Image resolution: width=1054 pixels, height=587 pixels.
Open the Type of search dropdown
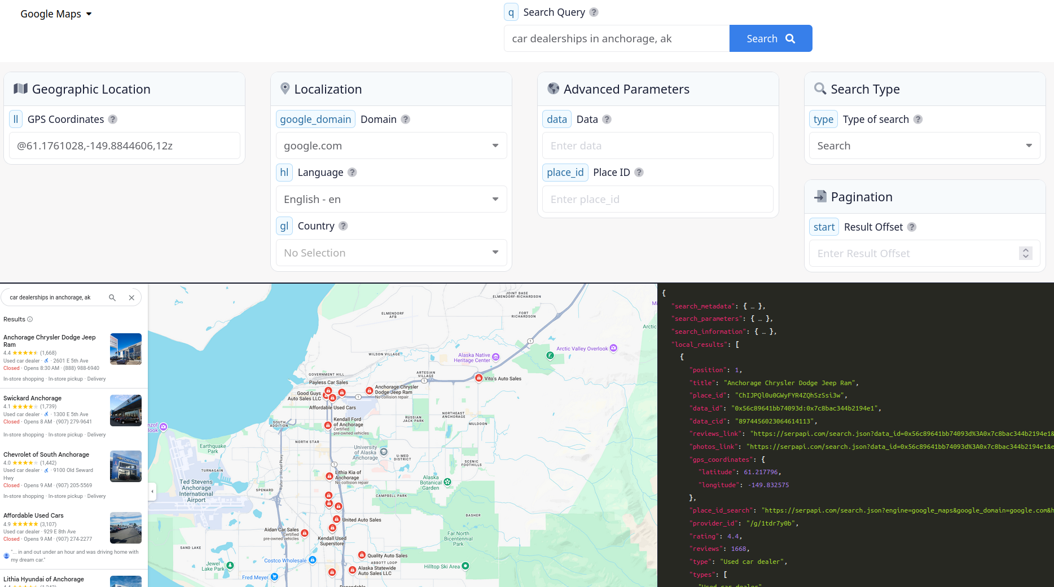click(x=925, y=145)
